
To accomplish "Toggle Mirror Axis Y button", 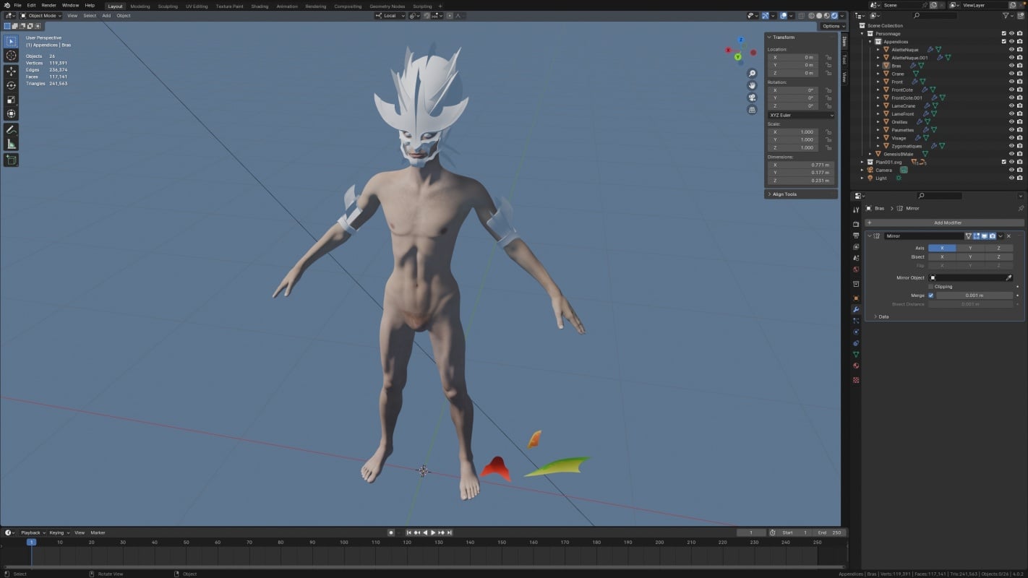I will point(970,248).
